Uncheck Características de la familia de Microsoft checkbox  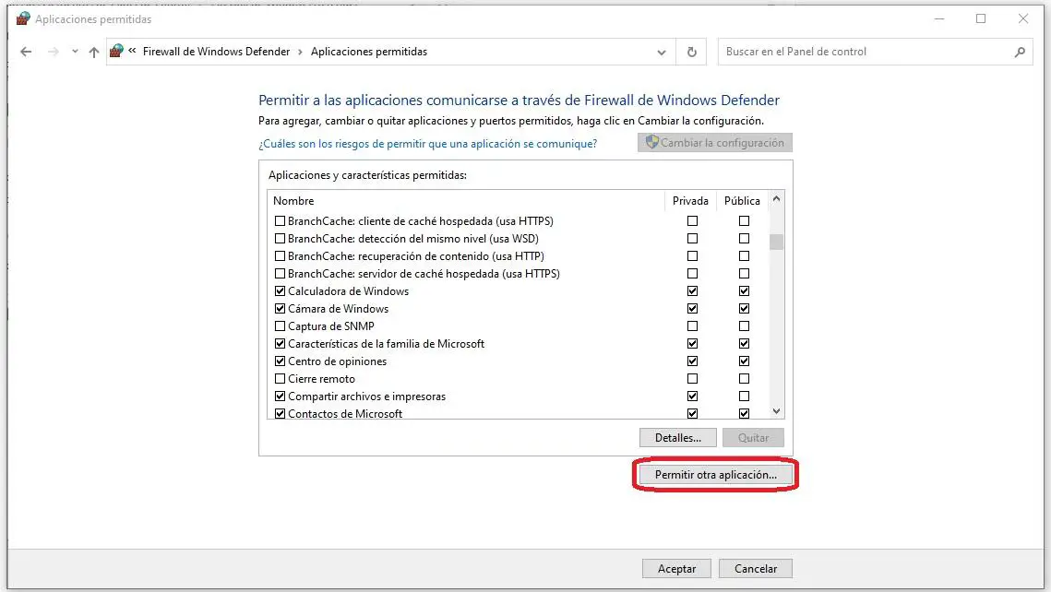tap(281, 344)
